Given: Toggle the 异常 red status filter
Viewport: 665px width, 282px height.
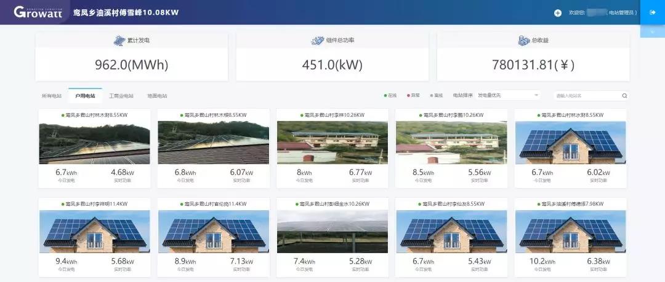Looking at the screenshot, I should pyautogui.click(x=414, y=95).
